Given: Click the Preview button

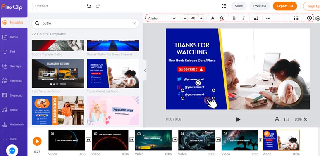Looking at the screenshot, I should (260, 6).
